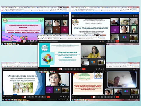Select purple 'C' avatar tile in top-right window
Viewport: 141px width, 106px height.
click(x=115, y=30)
